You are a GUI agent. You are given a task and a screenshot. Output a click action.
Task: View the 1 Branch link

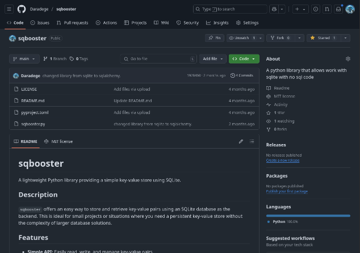[55, 59]
